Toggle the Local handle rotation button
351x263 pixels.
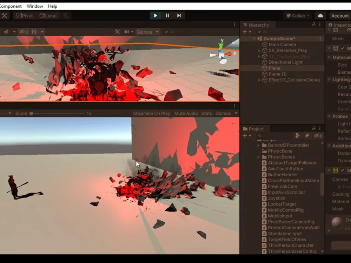[48, 16]
